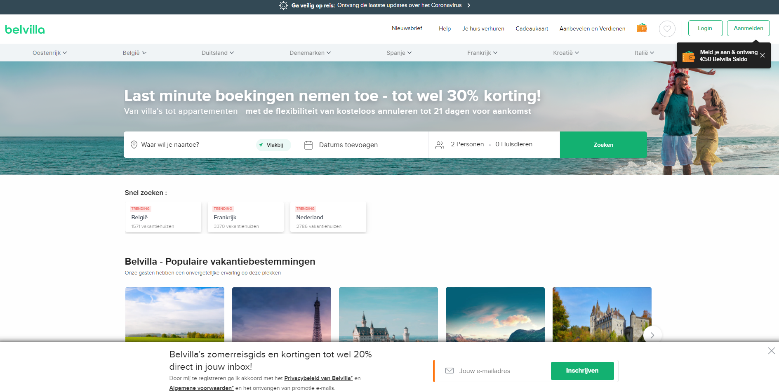The width and height of the screenshot is (779, 392).
Task: Open the Cadeaukaart page
Action: pyautogui.click(x=532, y=28)
